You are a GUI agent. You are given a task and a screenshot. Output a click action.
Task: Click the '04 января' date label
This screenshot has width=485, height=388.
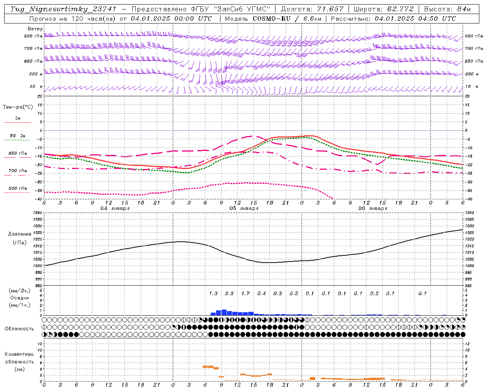tap(115, 208)
